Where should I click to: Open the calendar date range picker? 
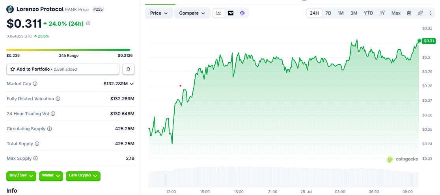(409, 13)
